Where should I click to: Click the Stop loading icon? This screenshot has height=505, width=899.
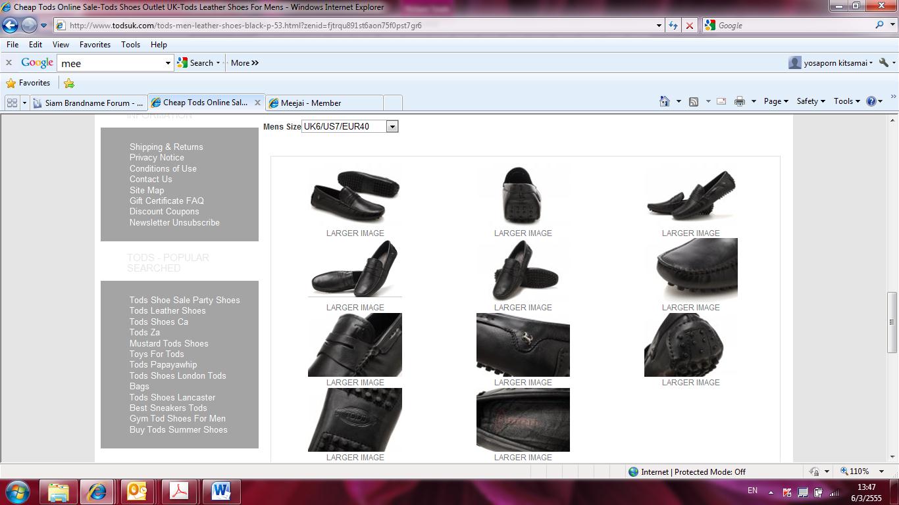coord(689,26)
